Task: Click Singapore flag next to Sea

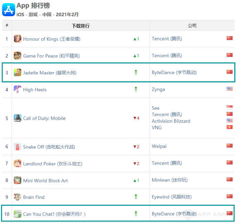Action: coord(229,107)
